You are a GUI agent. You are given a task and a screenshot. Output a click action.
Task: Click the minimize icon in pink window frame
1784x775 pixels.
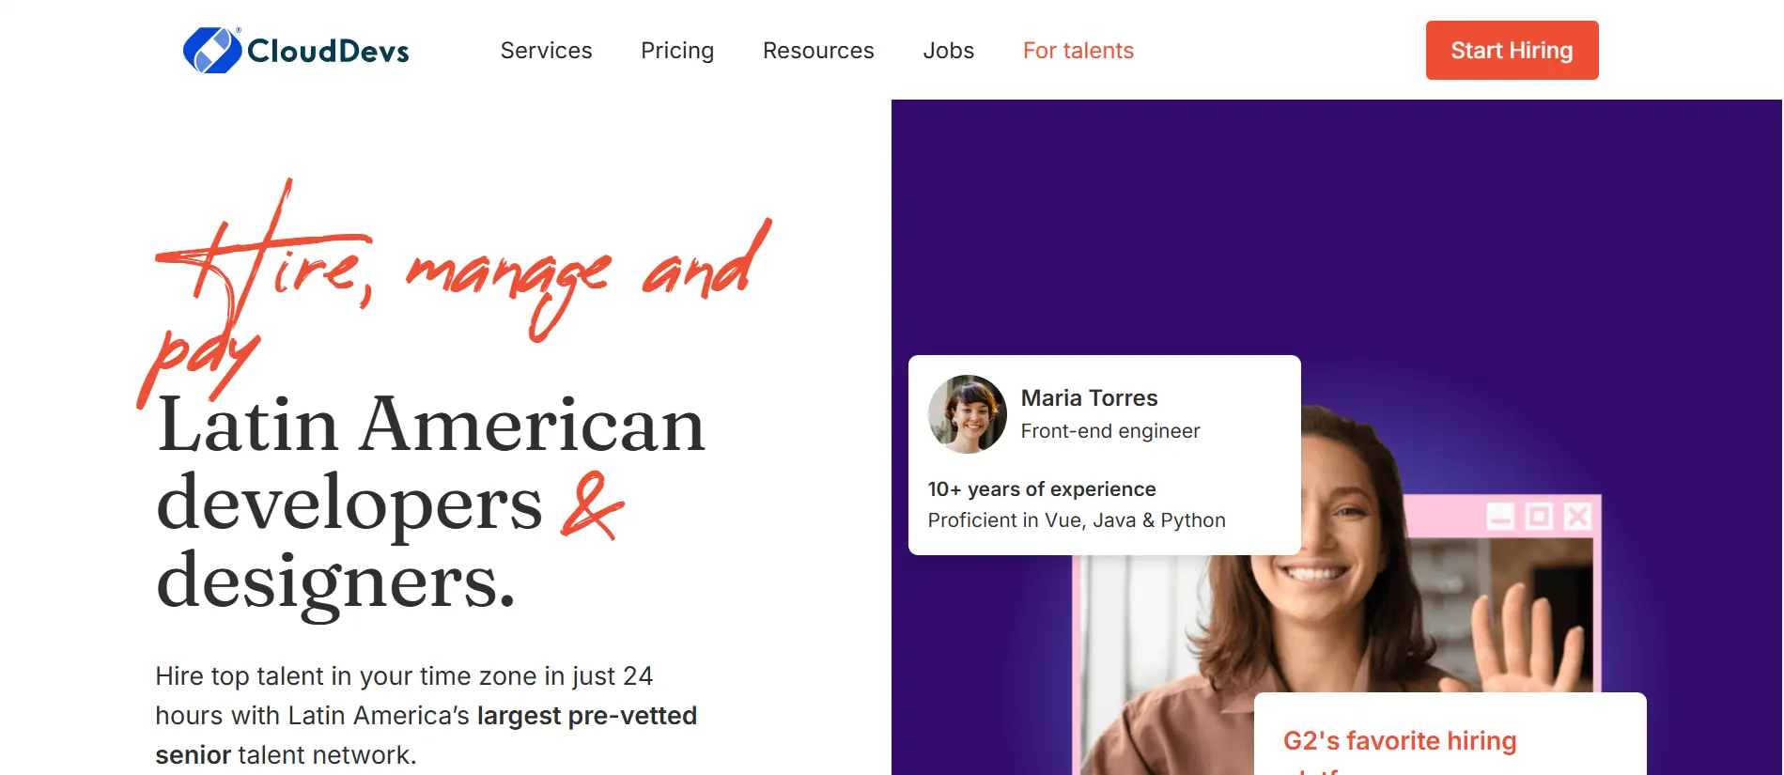click(1500, 518)
